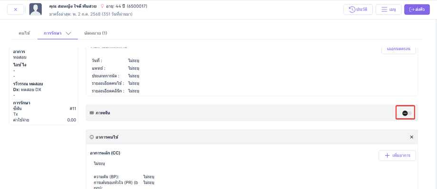Viewport: 437px width, 189px height.
Task: Expand the การรักษา tab dropdown chevron
Action: click(x=68, y=33)
